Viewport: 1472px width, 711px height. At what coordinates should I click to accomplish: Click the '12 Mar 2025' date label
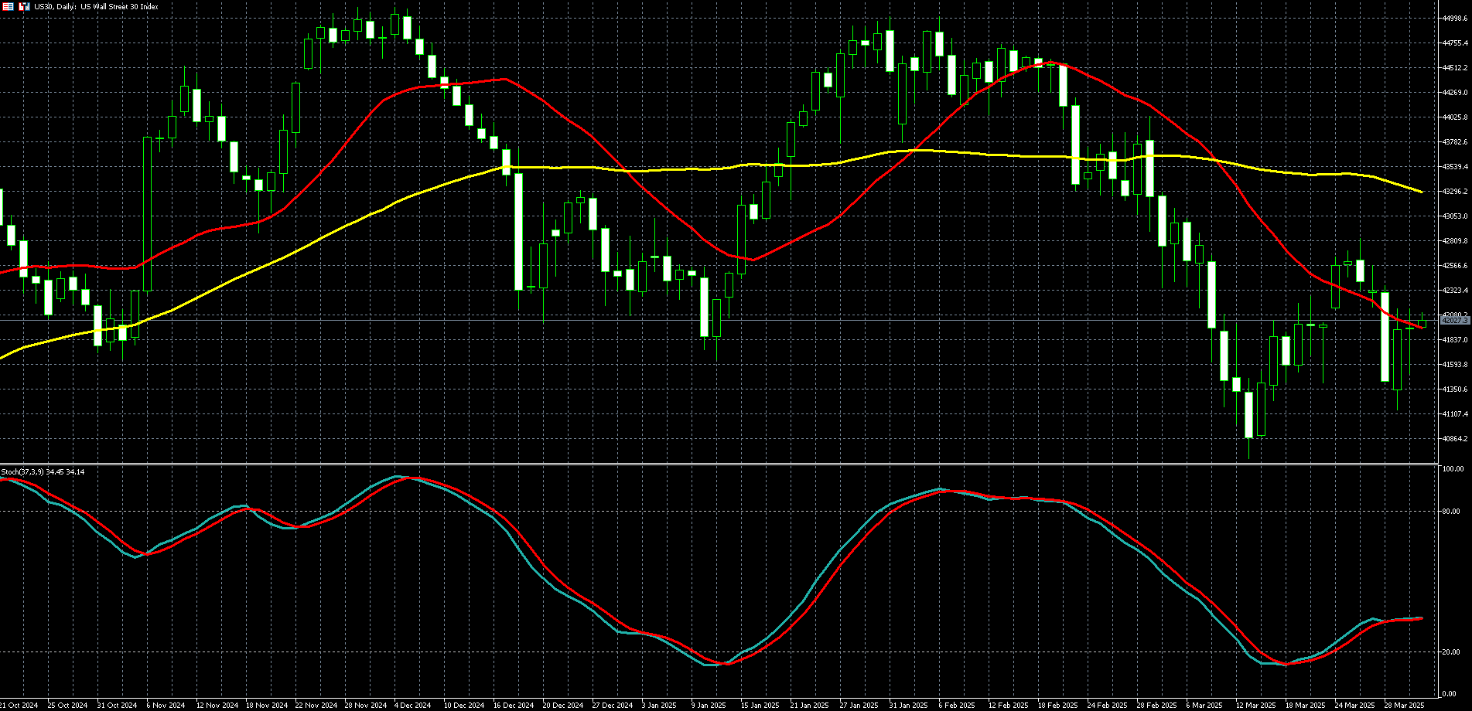tap(1255, 706)
